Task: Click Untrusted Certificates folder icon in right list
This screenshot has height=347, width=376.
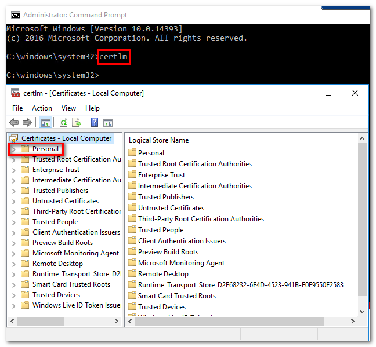Action: [132, 207]
